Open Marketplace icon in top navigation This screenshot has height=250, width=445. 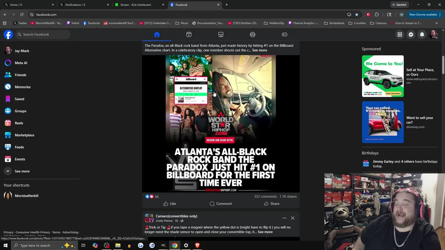tap(221, 34)
